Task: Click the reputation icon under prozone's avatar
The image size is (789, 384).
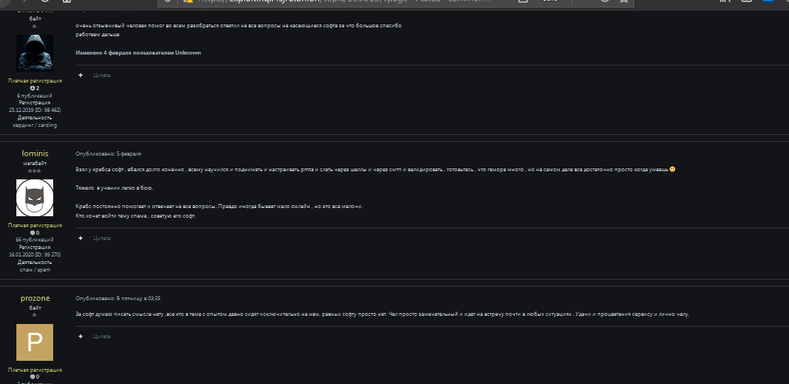Action: pyautogui.click(x=31, y=376)
